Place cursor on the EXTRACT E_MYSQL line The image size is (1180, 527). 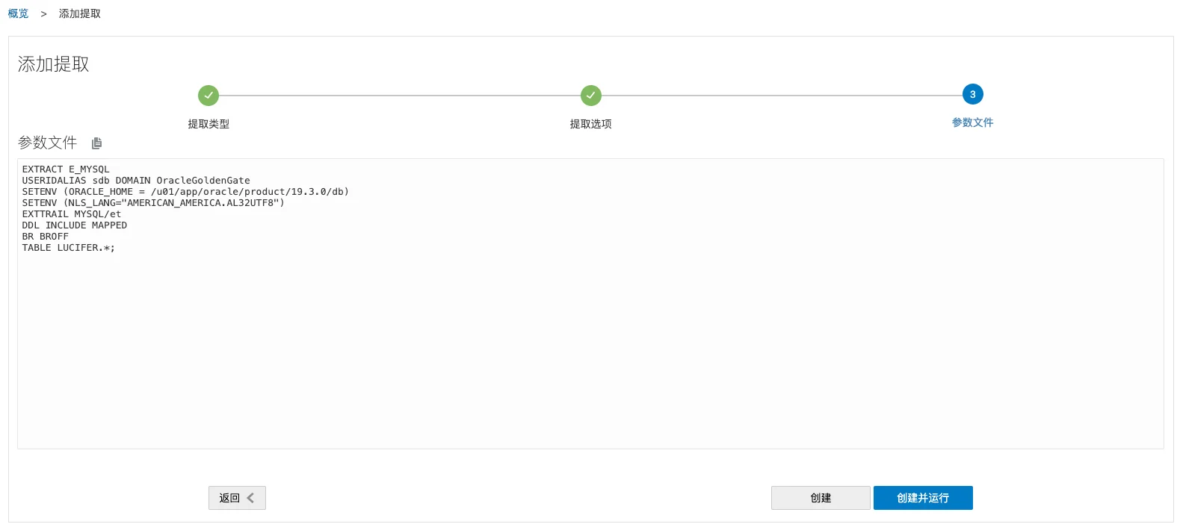[66, 169]
